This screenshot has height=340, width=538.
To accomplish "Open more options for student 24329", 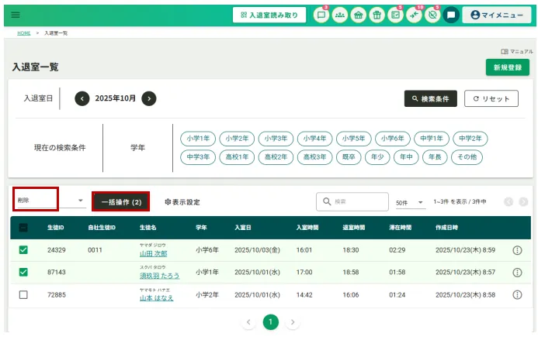I will 517,250.
